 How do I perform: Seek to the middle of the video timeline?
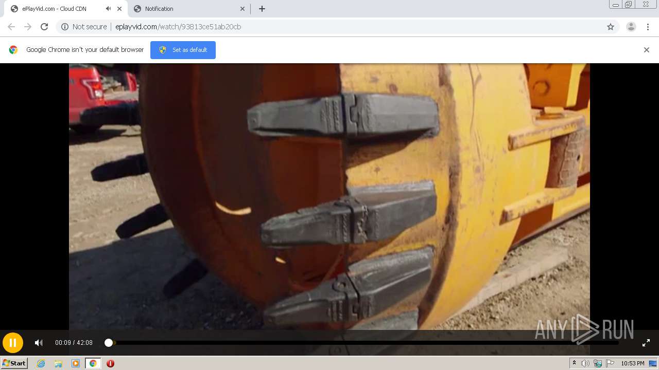(x=363, y=343)
